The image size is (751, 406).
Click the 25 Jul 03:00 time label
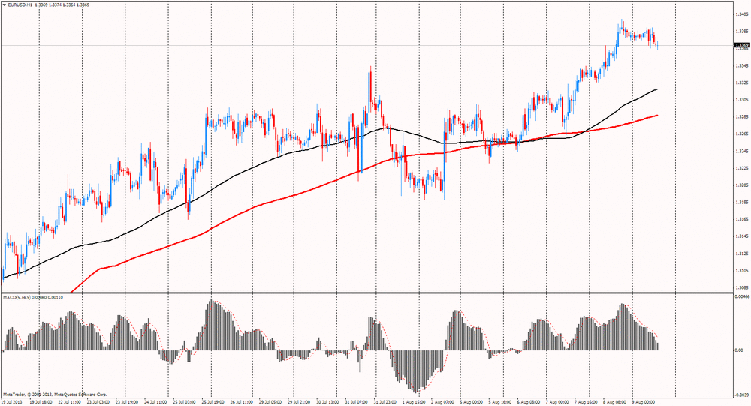click(x=185, y=403)
